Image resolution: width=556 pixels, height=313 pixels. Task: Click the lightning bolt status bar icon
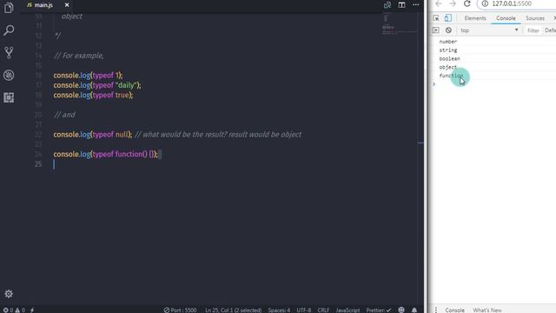tap(32, 310)
